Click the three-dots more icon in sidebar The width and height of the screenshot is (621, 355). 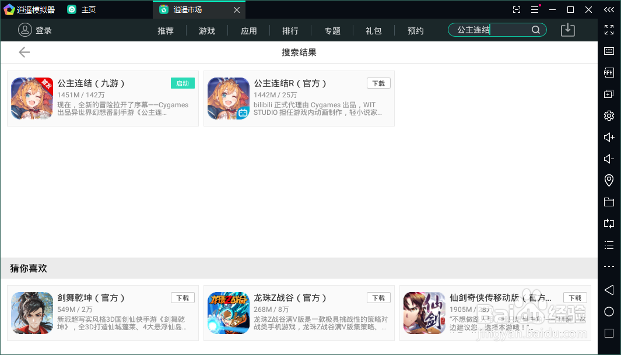(609, 266)
